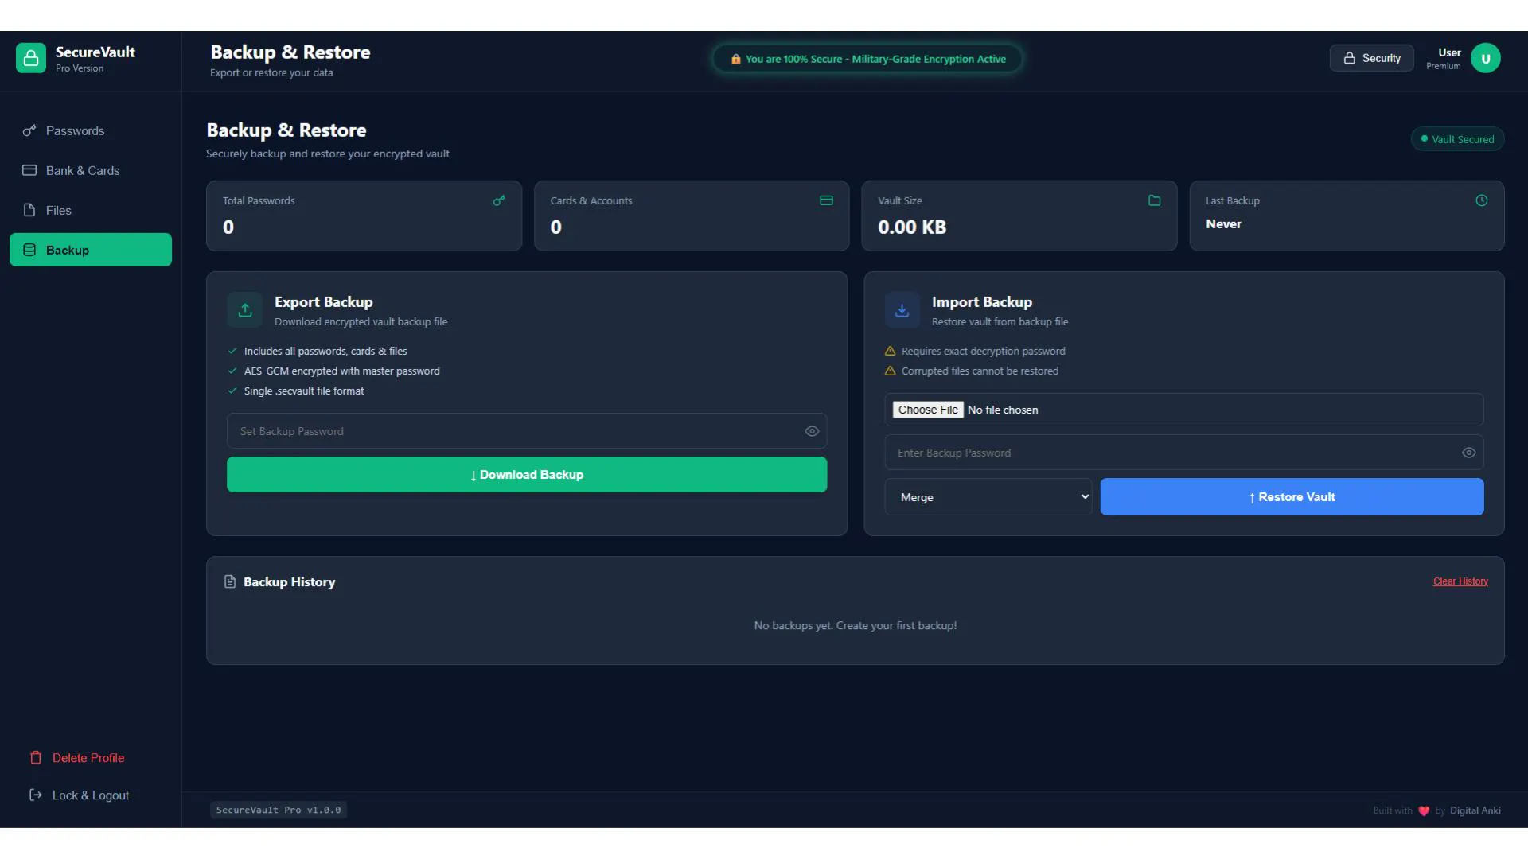1528x859 pixels.
Task: Click 'No backups yet. Create your first backup!'
Action: [x=856, y=626]
